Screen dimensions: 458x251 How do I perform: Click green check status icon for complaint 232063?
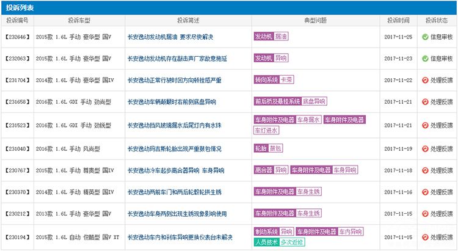coord(425,59)
